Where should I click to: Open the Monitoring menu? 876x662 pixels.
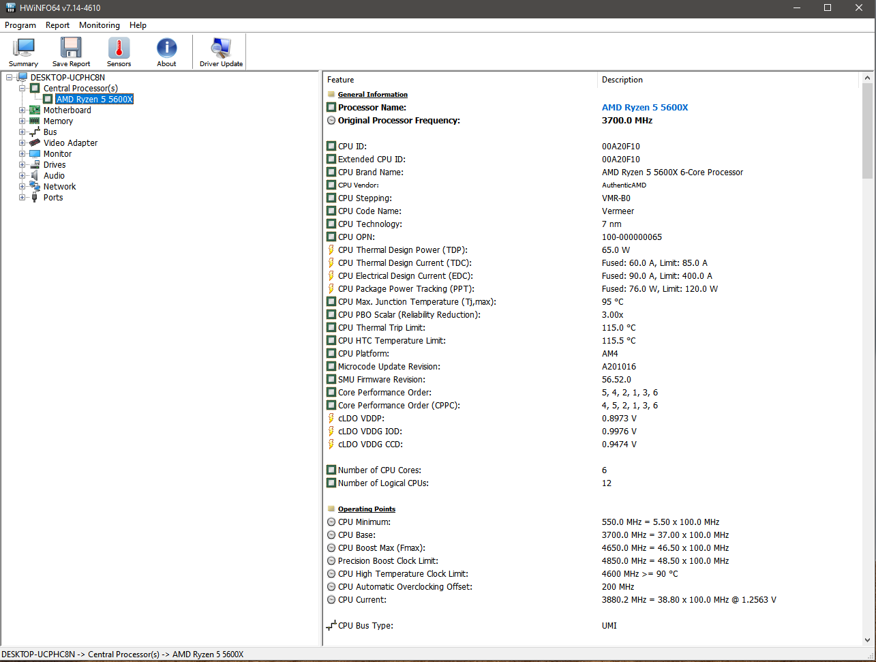pyautogui.click(x=100, y=25)
